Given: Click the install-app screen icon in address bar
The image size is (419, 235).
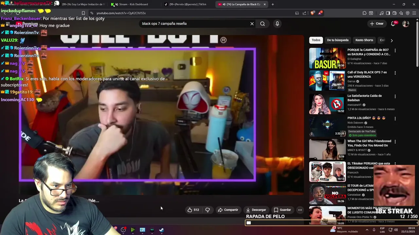Looking at the screenshot, I should (x=297, y=13).
